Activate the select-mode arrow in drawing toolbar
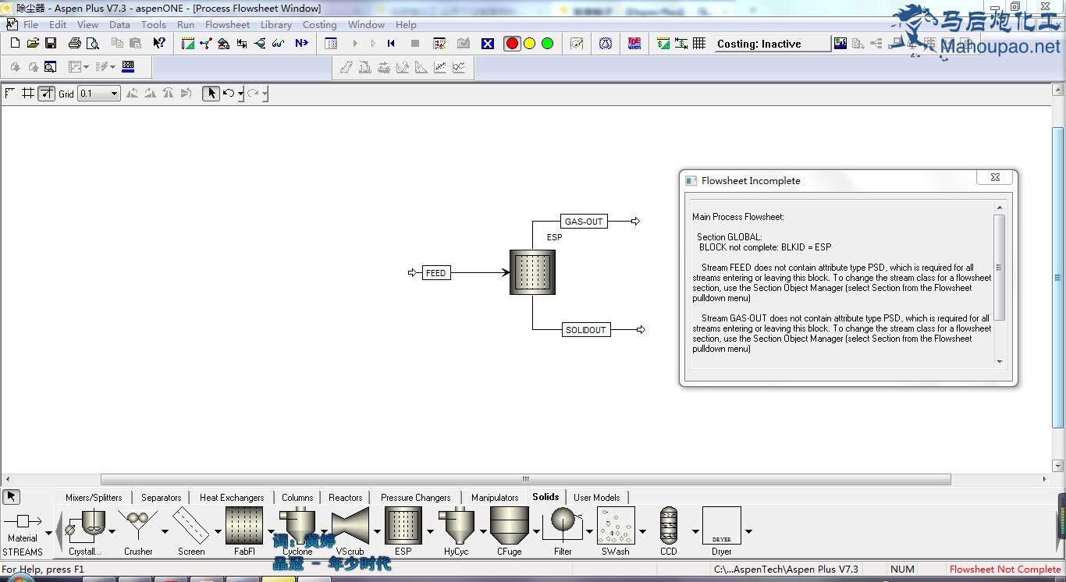Image resolution: width=1066 pixels, height=582 pixels. tap(211, 94)
